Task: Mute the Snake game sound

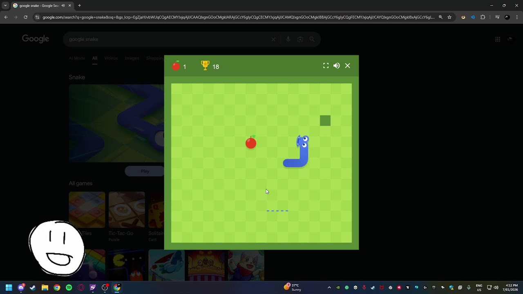Action: point(337,66)
